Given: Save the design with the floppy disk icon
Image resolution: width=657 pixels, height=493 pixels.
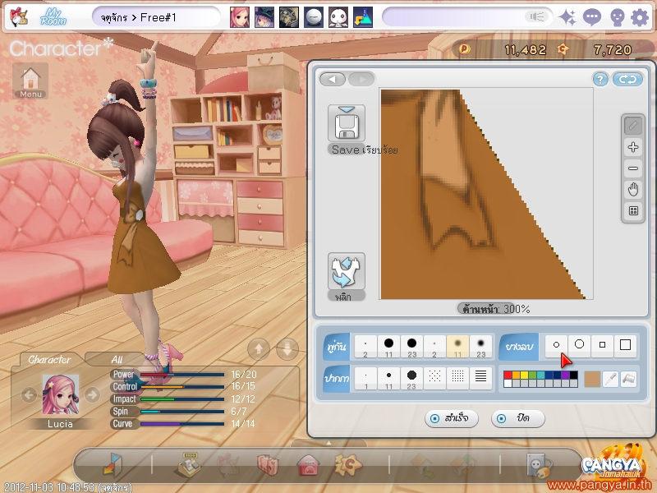Looking at the screenshot, I should (x=347, y=122).
